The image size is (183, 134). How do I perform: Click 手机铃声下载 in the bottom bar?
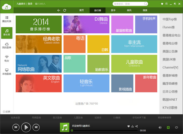139,117
